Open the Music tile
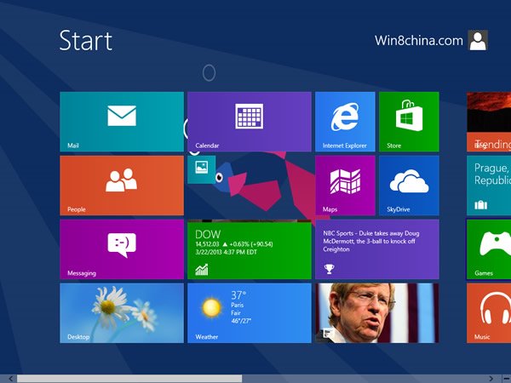 coord(489,313)
